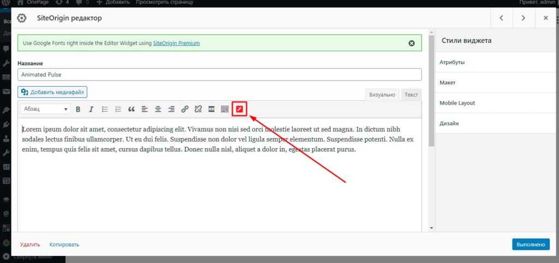This screenshot has height=263, width=559.
Task: Expand the Атрибуты section
Action: [x=489, y=62]
